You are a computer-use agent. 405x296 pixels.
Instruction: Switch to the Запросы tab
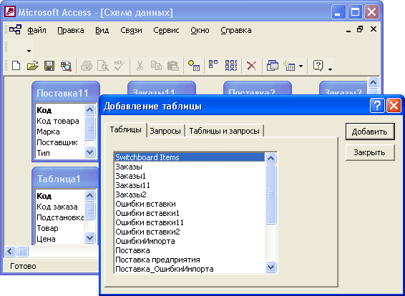165,131
